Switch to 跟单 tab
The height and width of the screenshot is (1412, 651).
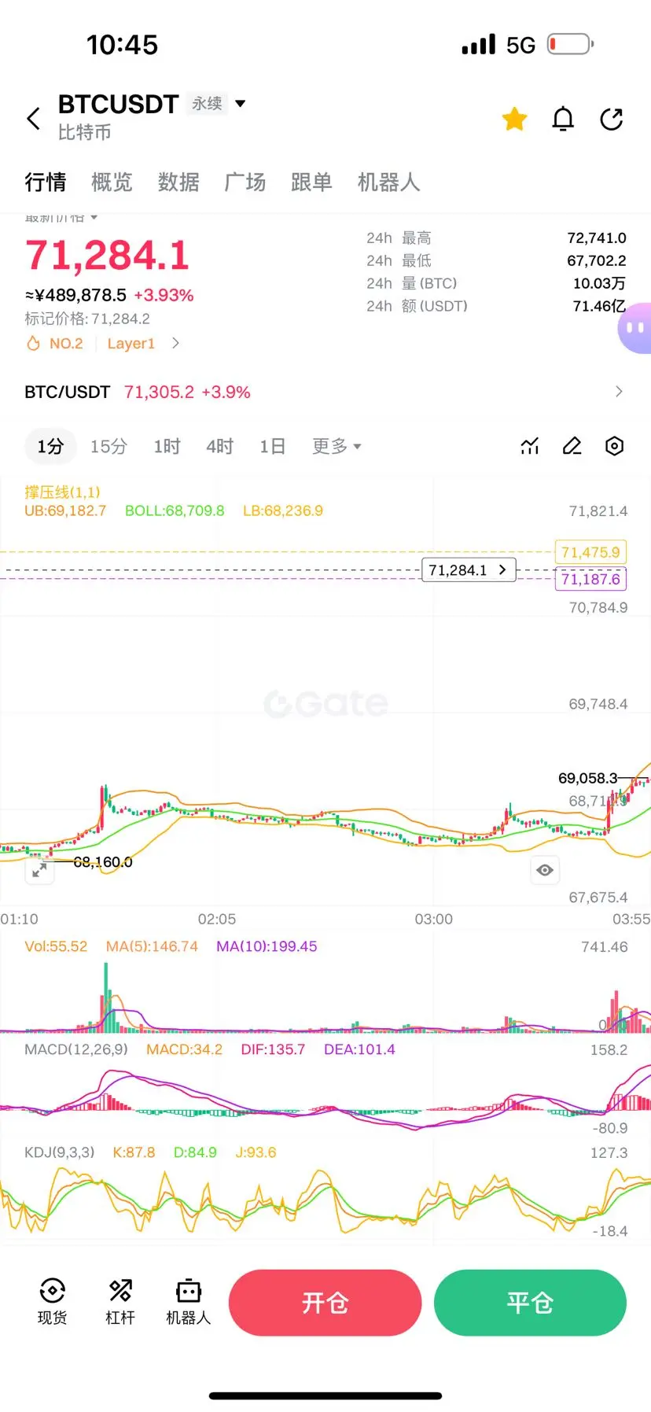pyautogui.click(x=311, y=182)
